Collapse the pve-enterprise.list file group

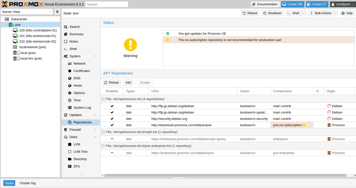103,146
